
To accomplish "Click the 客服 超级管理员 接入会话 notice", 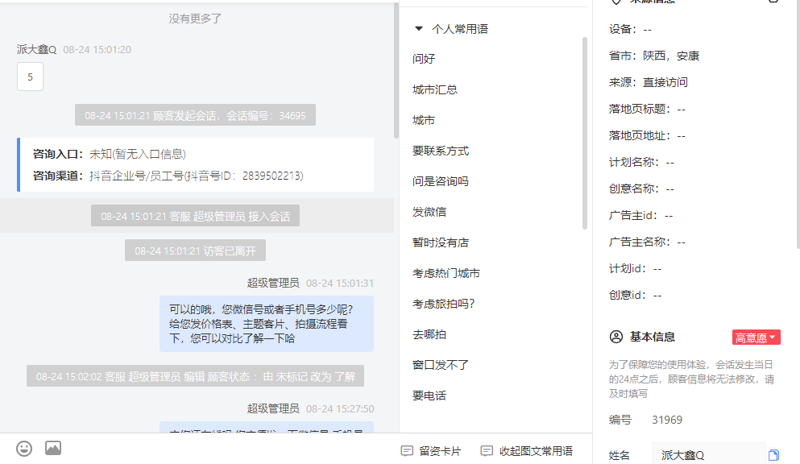I will (195, 216).
